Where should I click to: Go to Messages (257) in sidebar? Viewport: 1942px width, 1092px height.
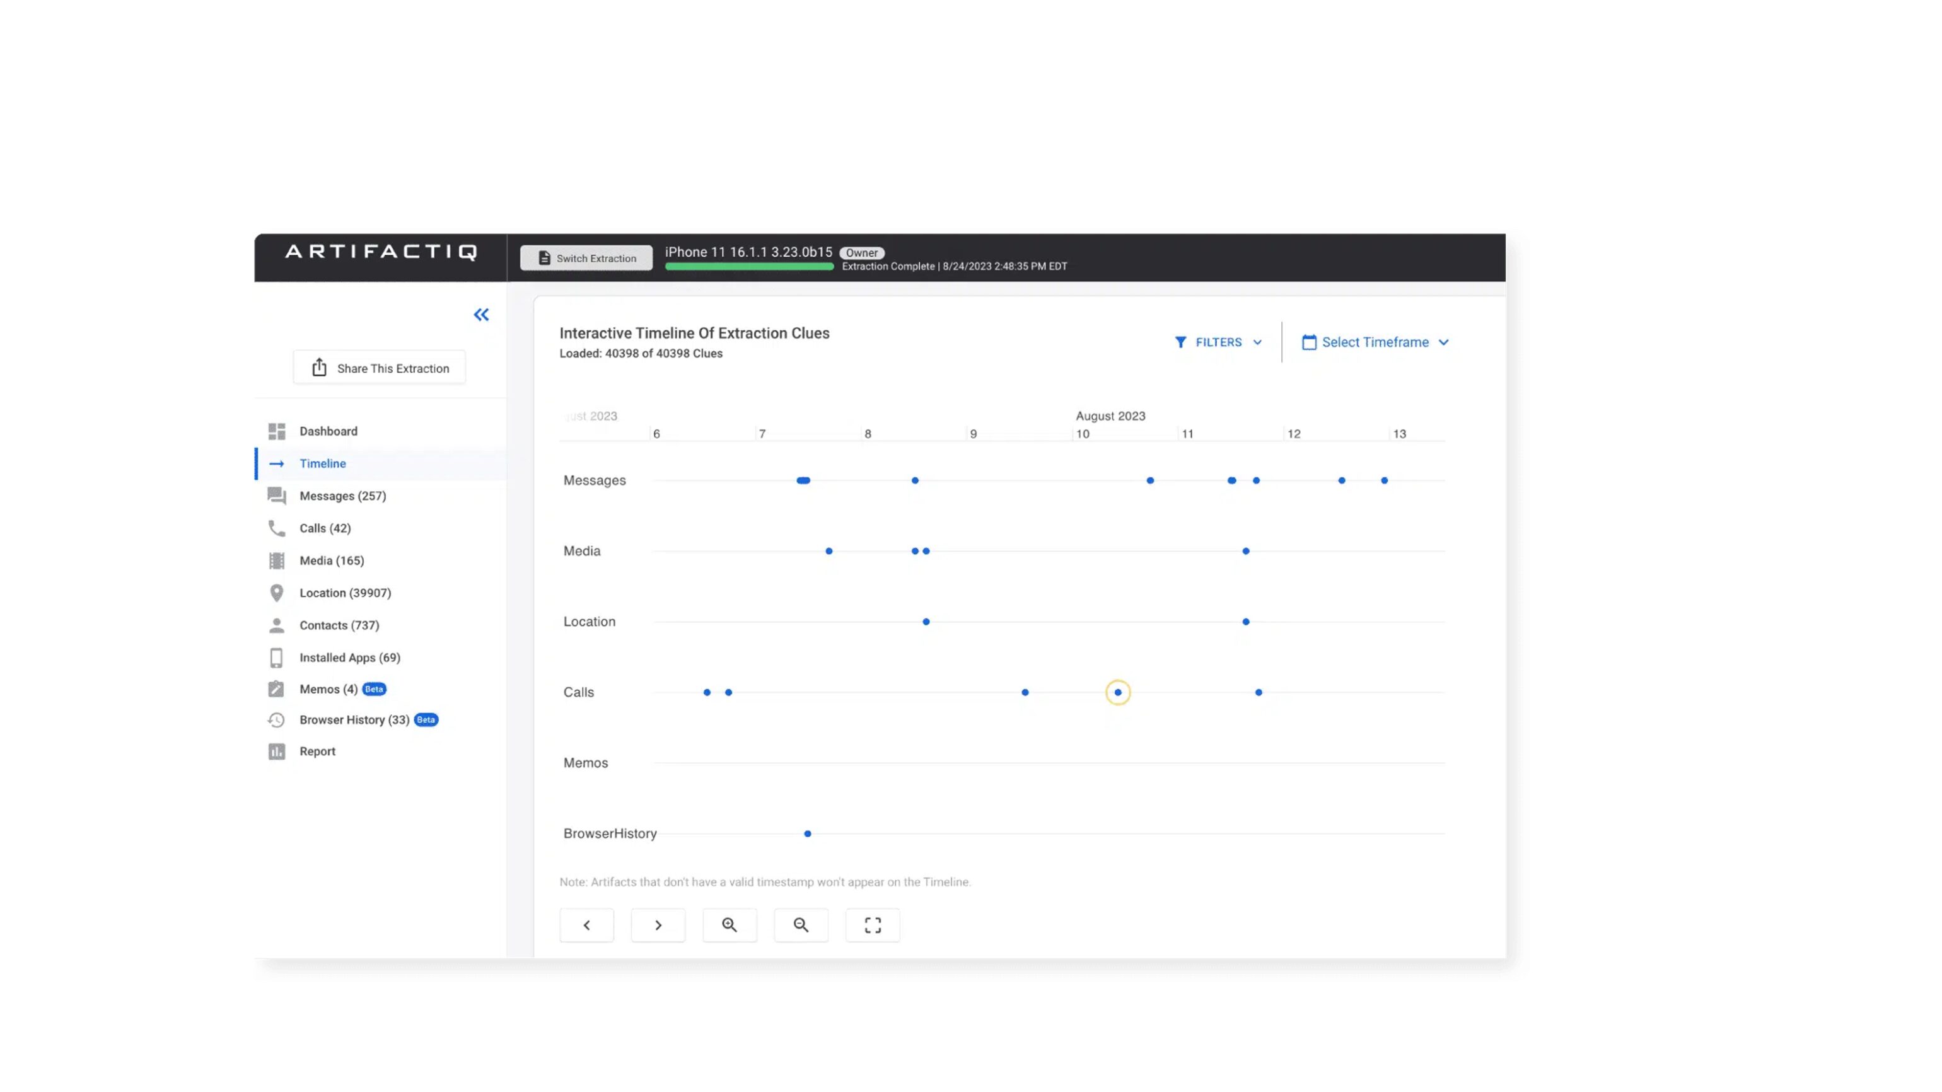pos(342,496)
